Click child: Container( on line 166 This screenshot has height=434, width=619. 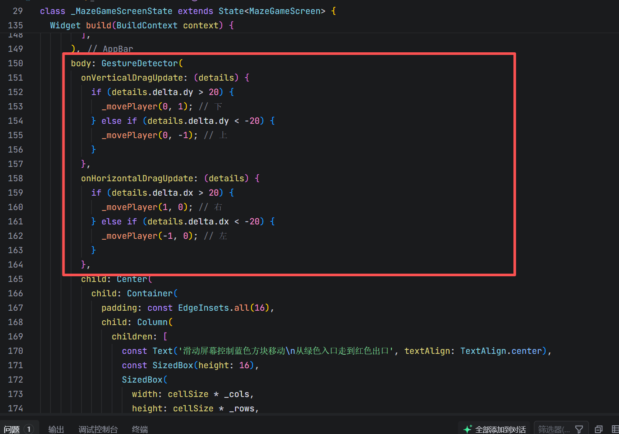coord(134,293)
